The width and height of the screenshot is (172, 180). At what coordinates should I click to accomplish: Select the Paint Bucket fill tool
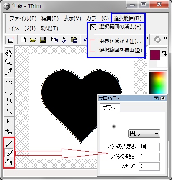click(x=9, y=162)
